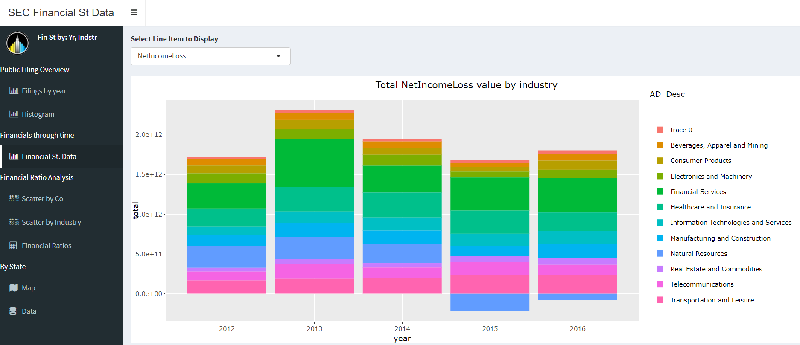800x345 pixels.
Task: Click the Histogram chart icon
Action: coord(14,114)
